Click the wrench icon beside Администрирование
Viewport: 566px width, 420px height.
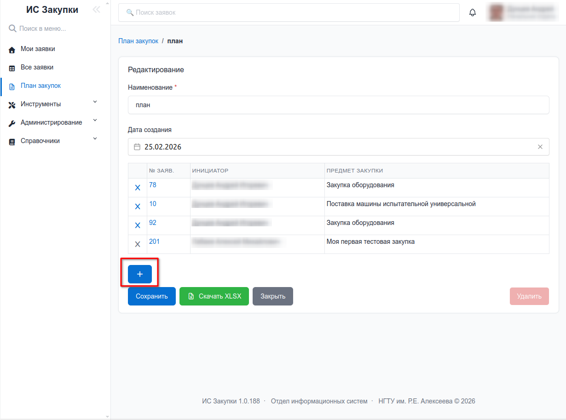12,123
